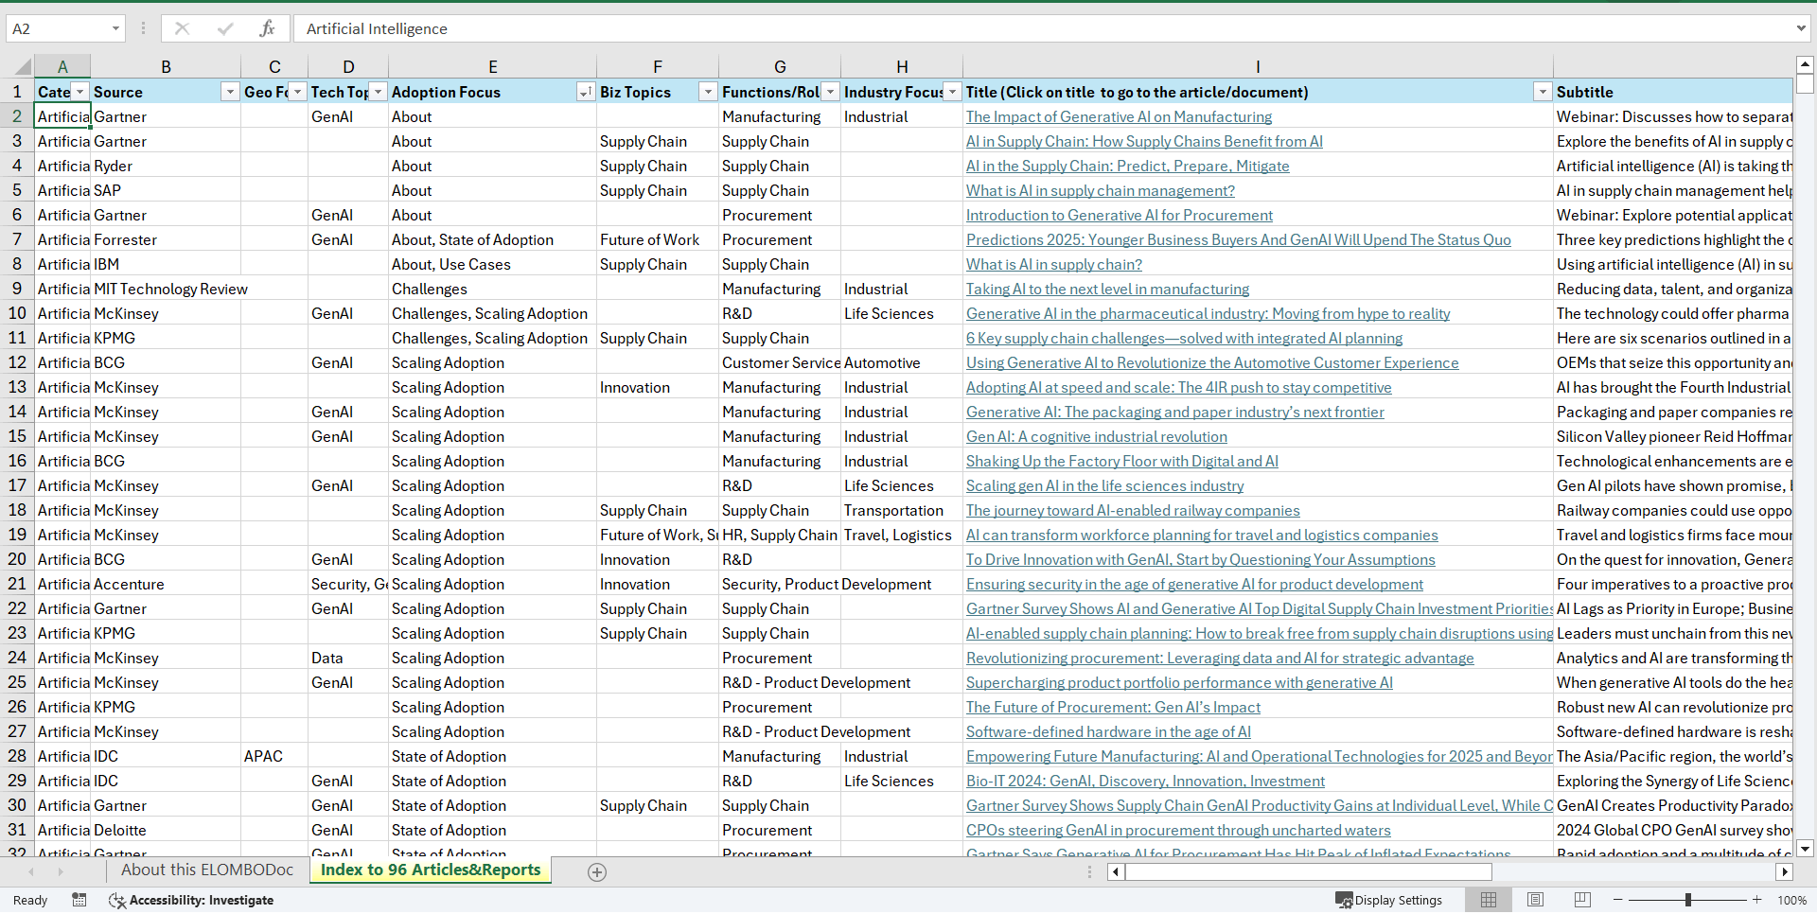Viewport: 1817px width, 914px height.
Task: Click the horizontal scrollbar right arrow
Action: point(1785,872)
